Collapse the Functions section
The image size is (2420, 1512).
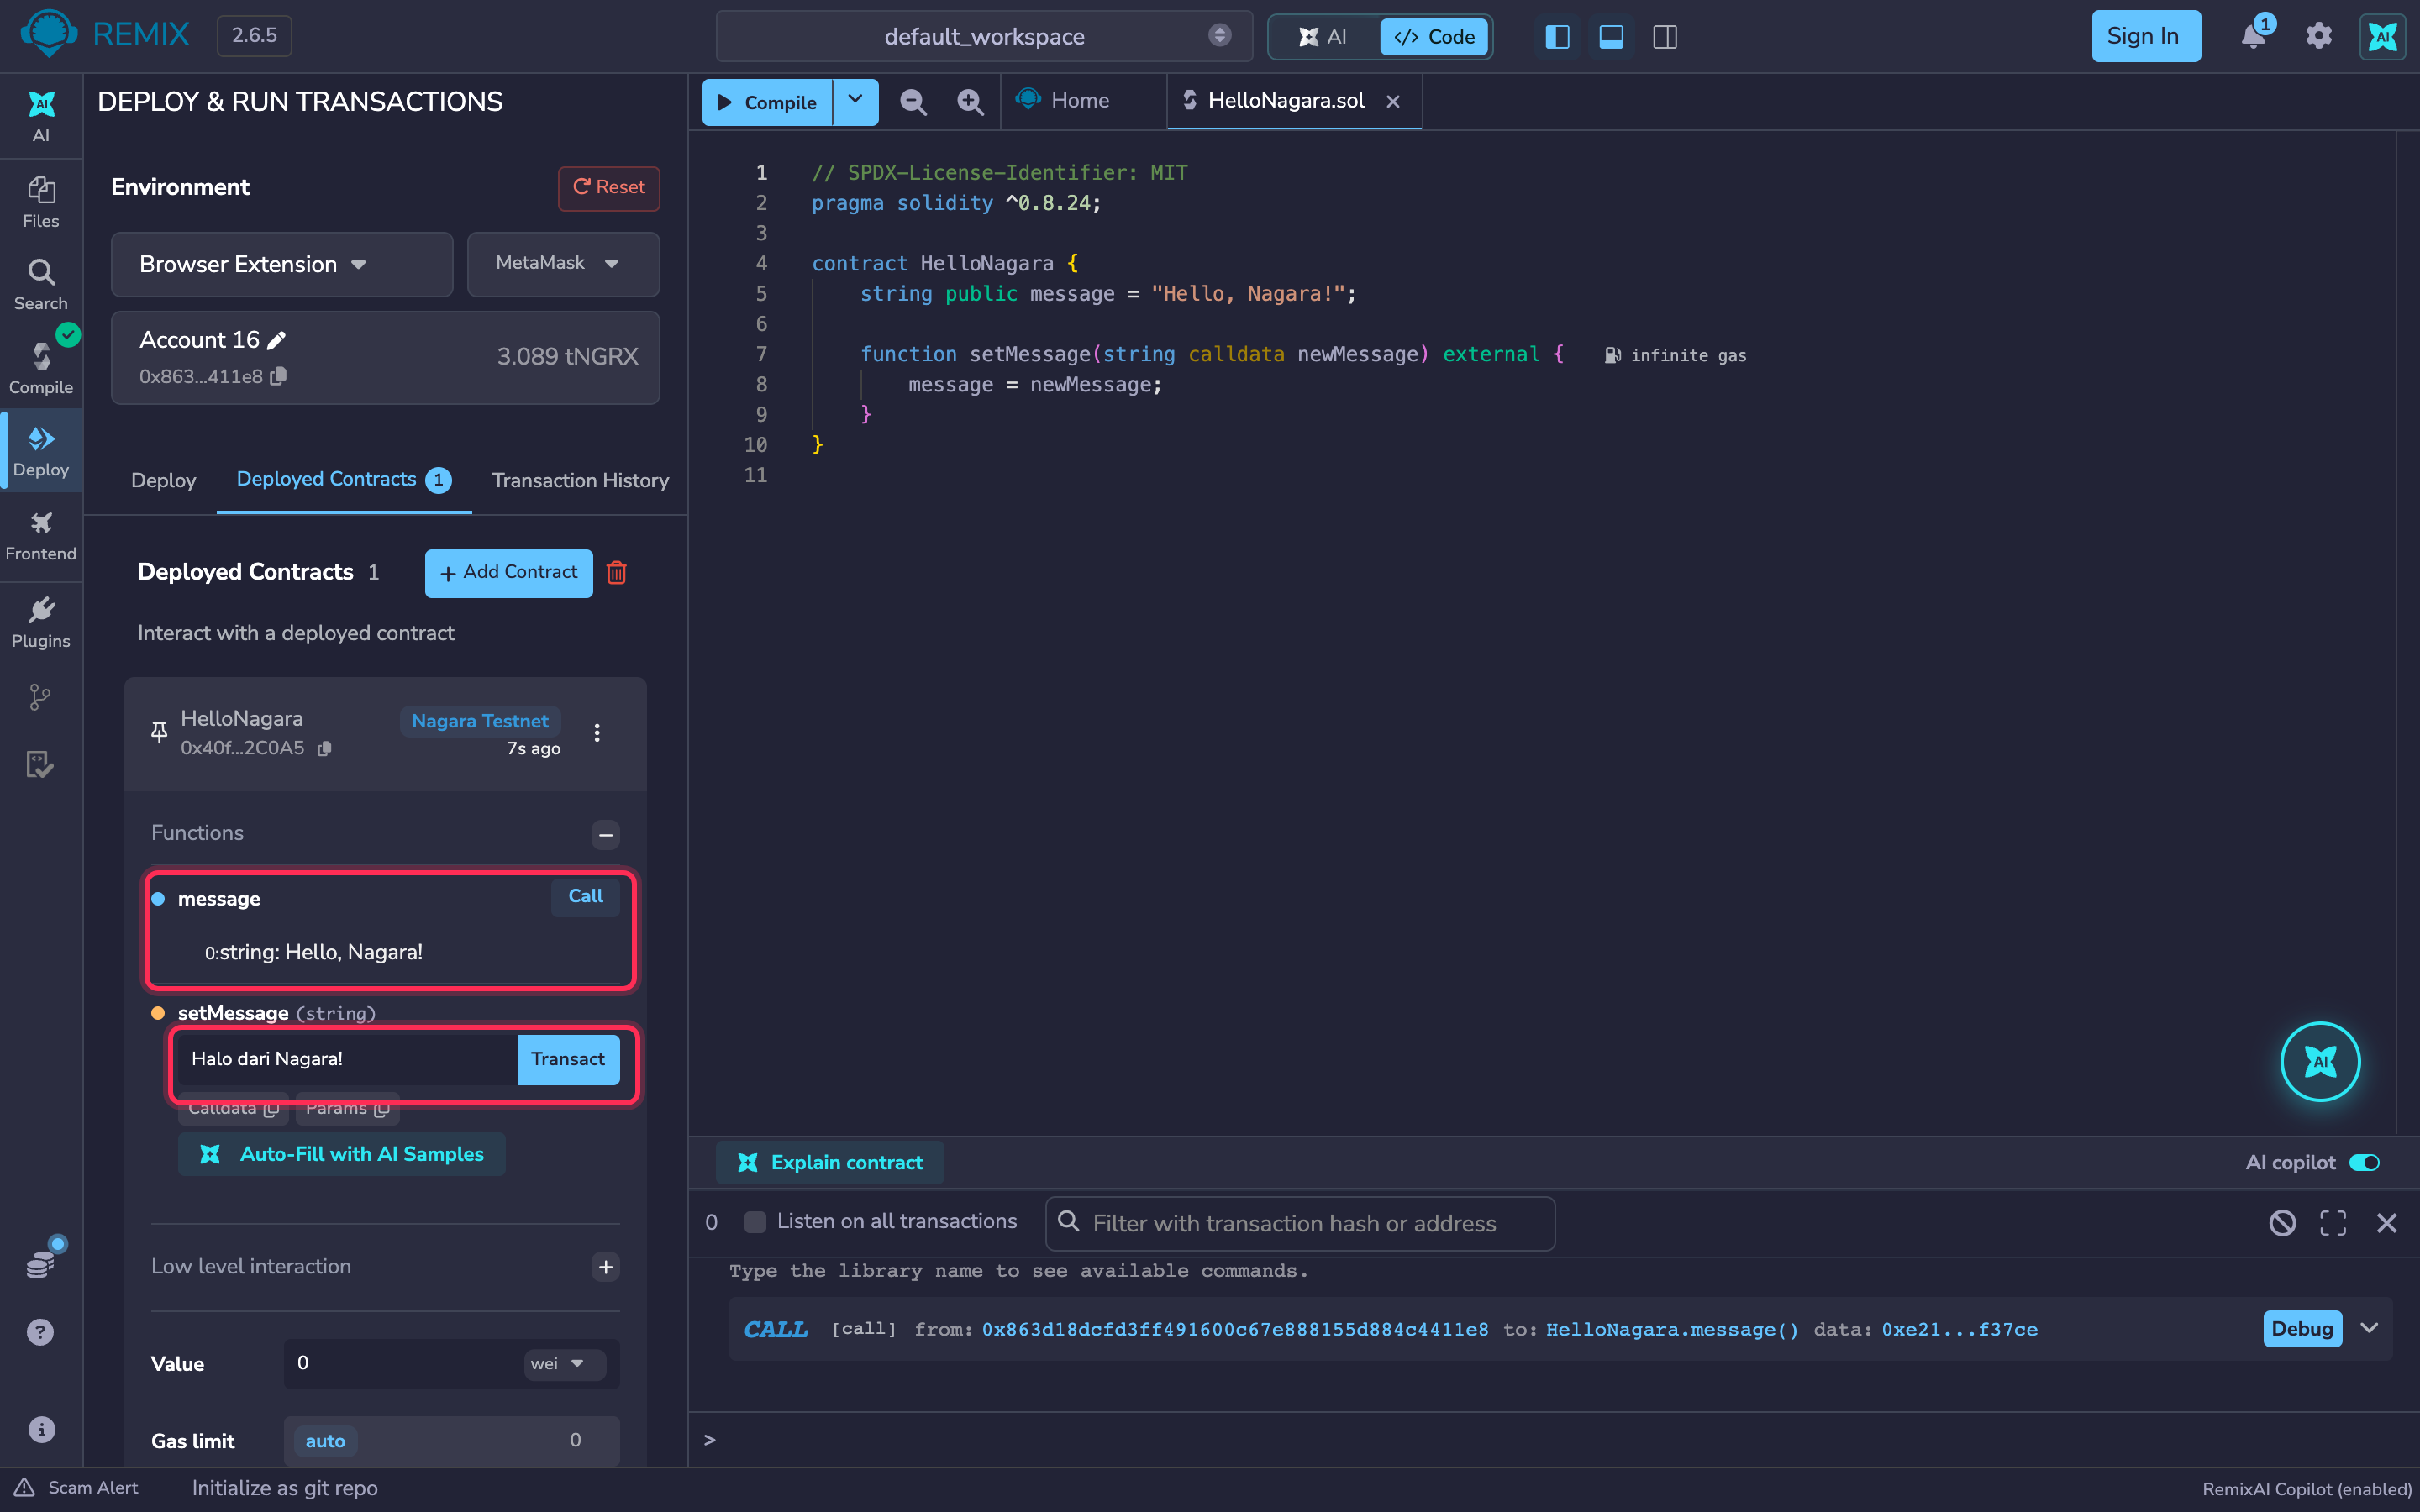(605, 834)
